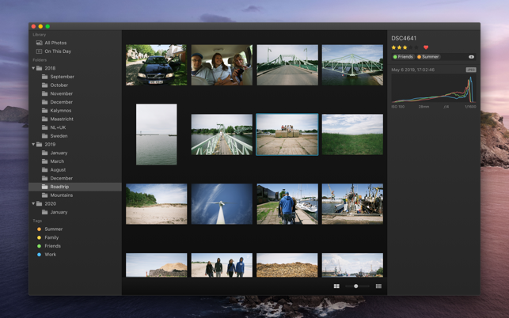The width and height of the screenshot is (509, 318).
Task: Select the three people in car photo
Action: pyautogui.click(x=222, y=65)
